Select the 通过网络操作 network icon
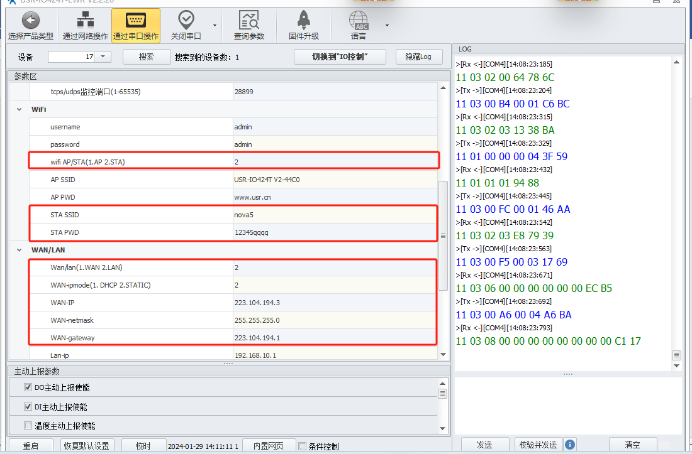The height and width of the screenshot is (454, 692). coord(85,21)
